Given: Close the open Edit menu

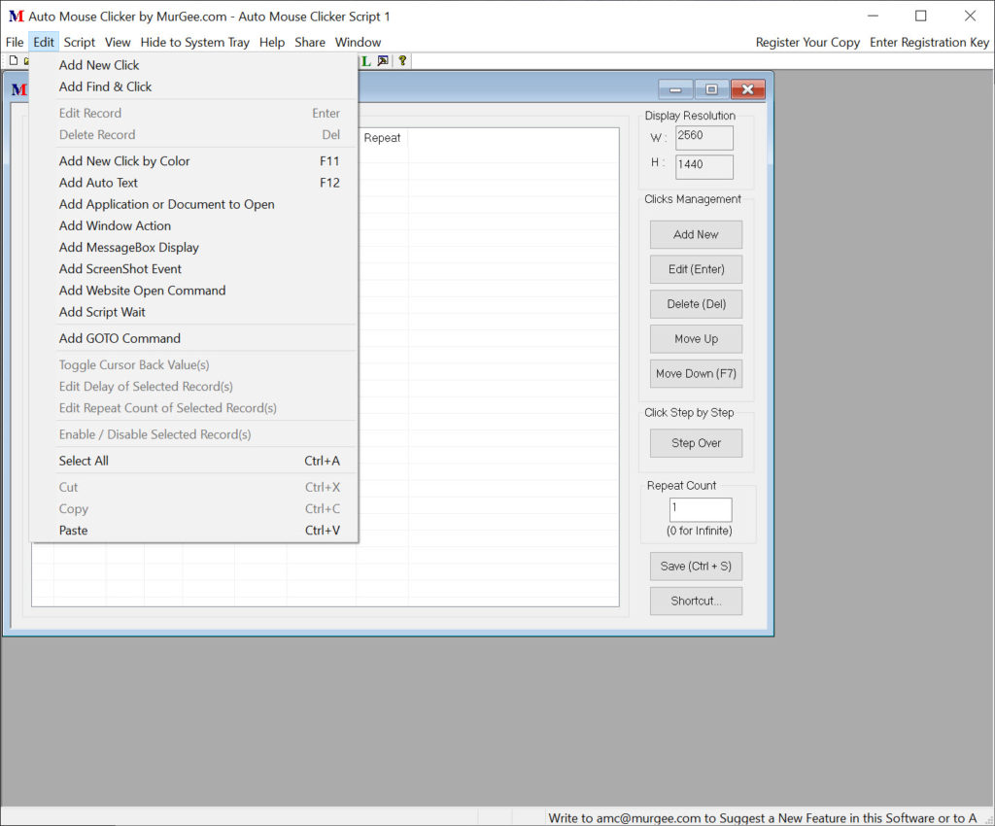Looking at the screenshot, I should (44, 42).
